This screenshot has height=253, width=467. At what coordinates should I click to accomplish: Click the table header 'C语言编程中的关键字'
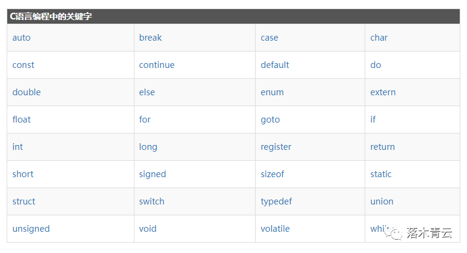[x=51, y=17]
